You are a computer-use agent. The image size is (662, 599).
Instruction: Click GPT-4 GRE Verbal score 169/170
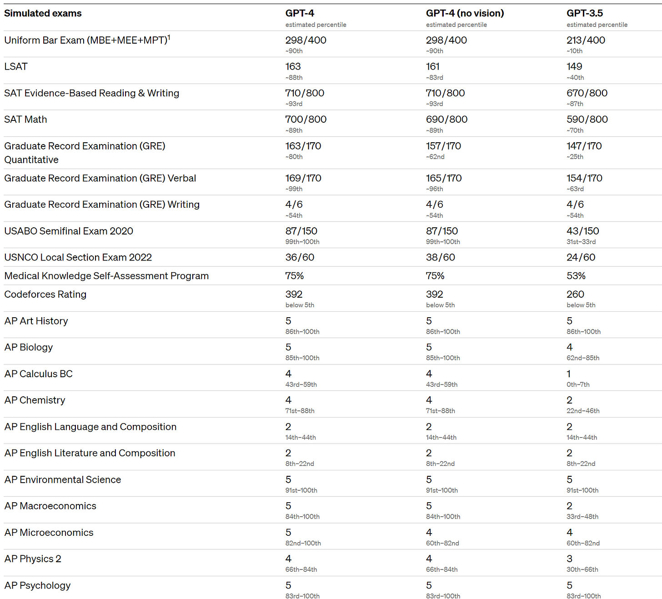303,178
